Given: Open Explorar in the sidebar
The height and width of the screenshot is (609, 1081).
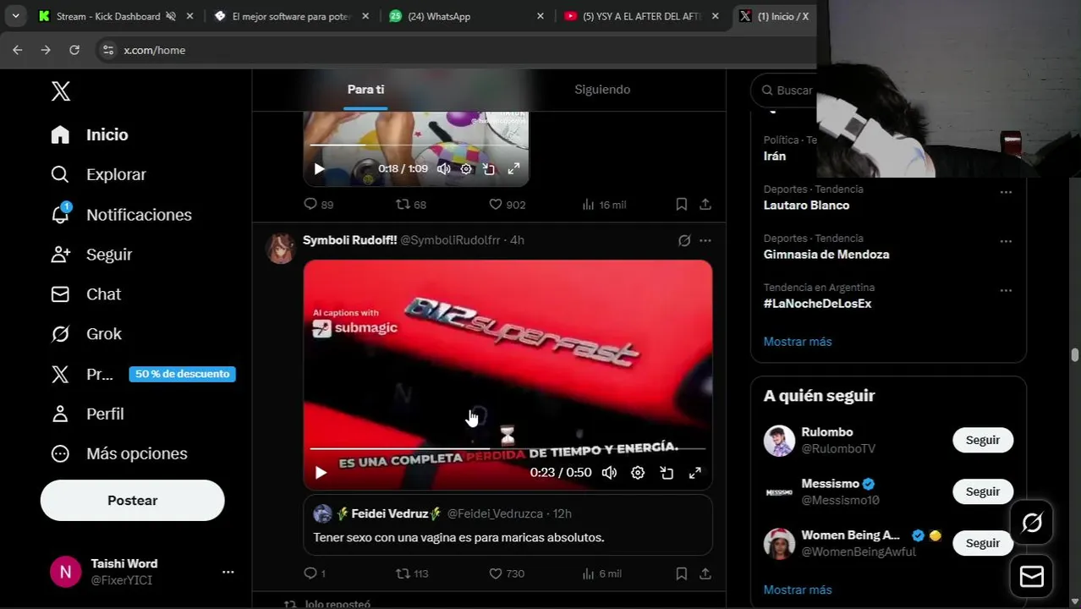Looking at the screenshot, I should pyautogui.click(x=98, y=174).
